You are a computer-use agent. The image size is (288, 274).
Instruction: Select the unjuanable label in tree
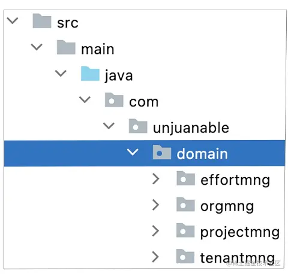click(191, 128)
